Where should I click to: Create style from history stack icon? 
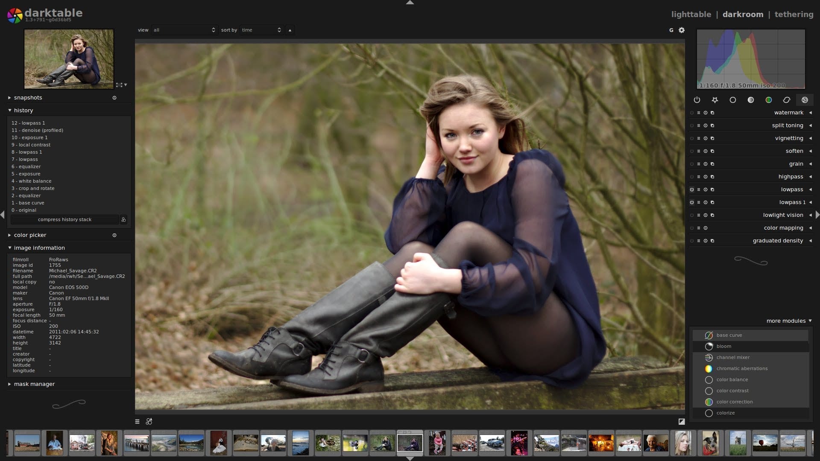(123, 219)
